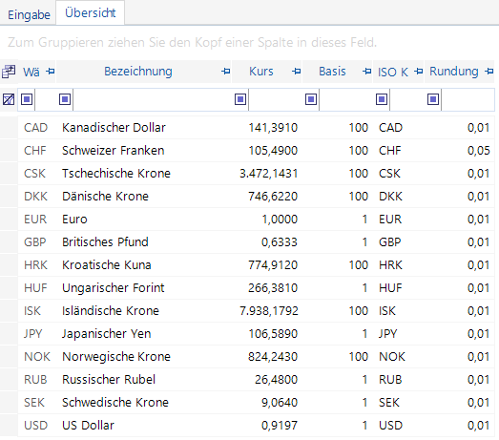Click the pin icon in ISO K column header
The width and height of the screenshot is (499, 440).
419,72
